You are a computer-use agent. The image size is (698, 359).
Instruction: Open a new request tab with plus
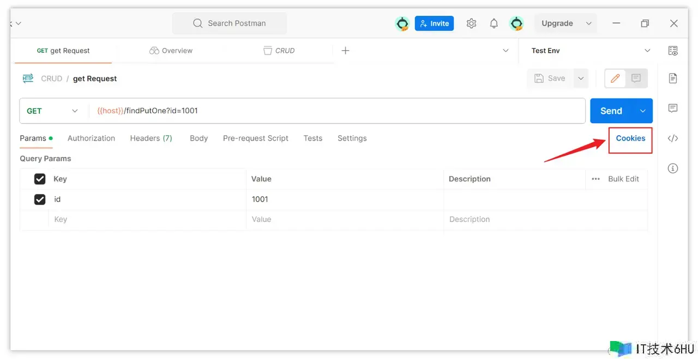click(x=345, y=51)
